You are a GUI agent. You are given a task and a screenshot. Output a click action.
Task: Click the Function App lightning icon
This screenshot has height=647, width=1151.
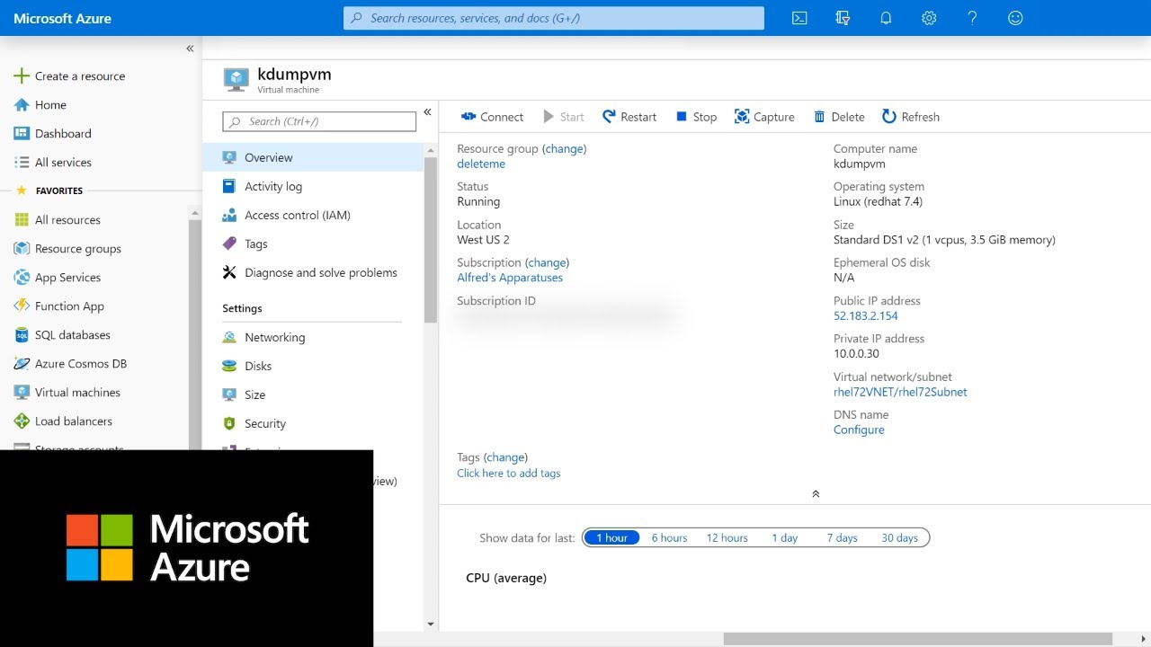pyautogui.click(x=22, y=306)
